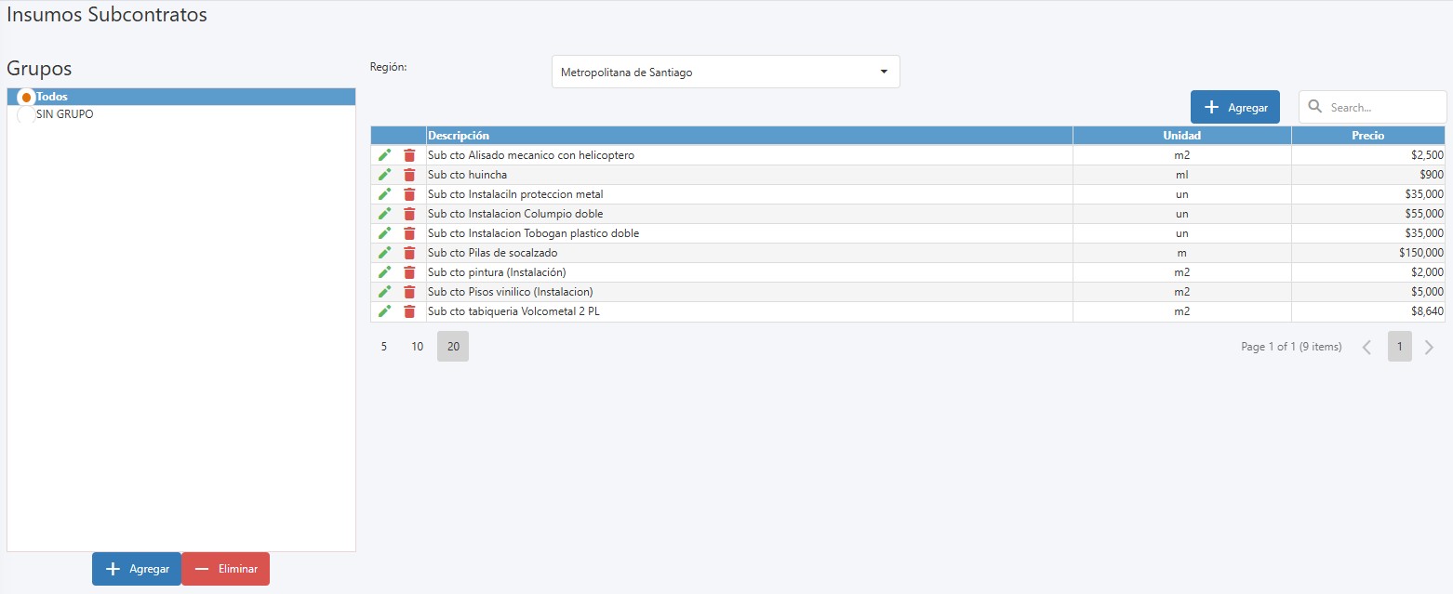Edit the Alisado mecanico con helicoptero row

(x=384, y=155)
